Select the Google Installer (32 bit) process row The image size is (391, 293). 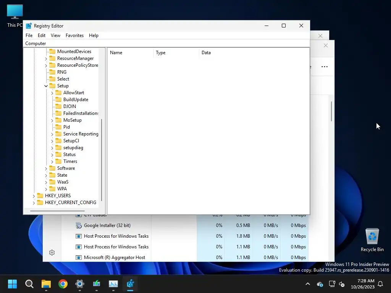(184, 225)
